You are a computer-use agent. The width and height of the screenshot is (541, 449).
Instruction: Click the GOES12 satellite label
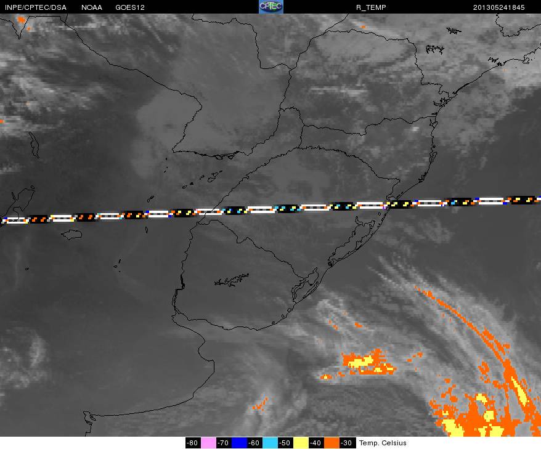(x=130, y=7)
